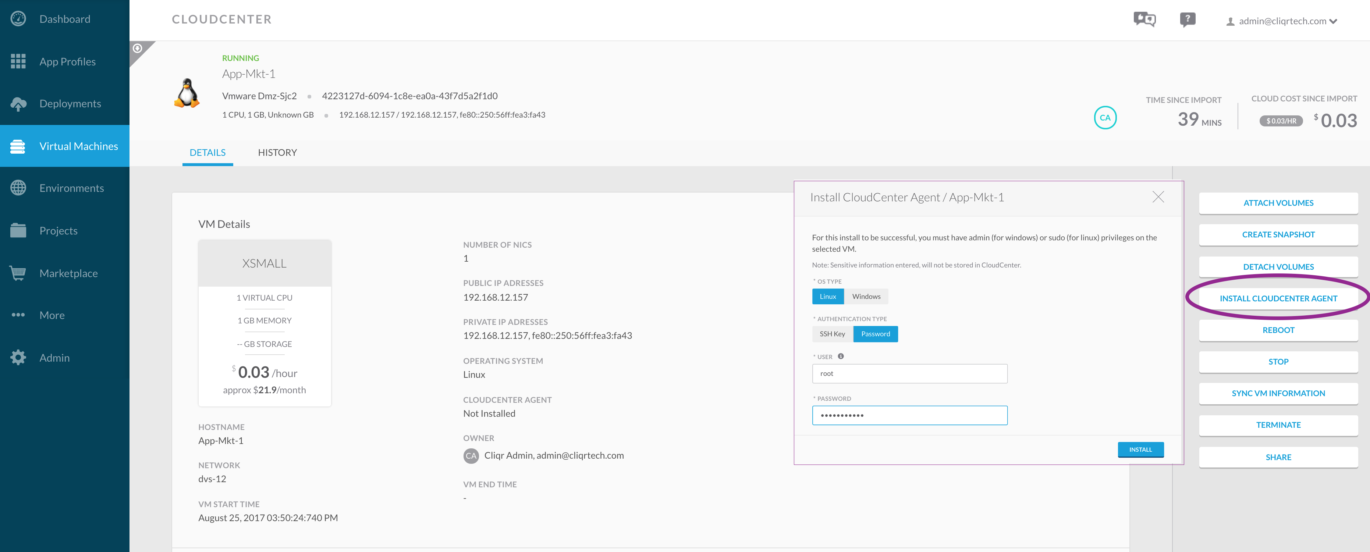Select Linux as OS type
The height and width of the screenshot is (552, 1370).
[827, 297]
